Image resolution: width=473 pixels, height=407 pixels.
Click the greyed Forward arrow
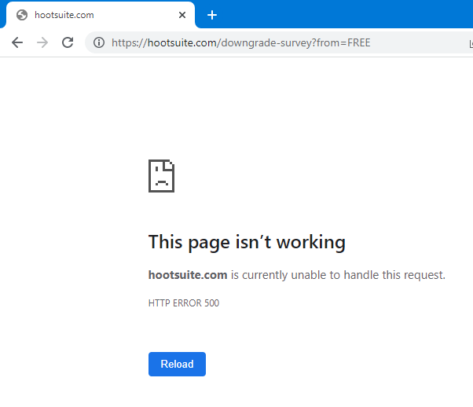(x=42, y=42)
